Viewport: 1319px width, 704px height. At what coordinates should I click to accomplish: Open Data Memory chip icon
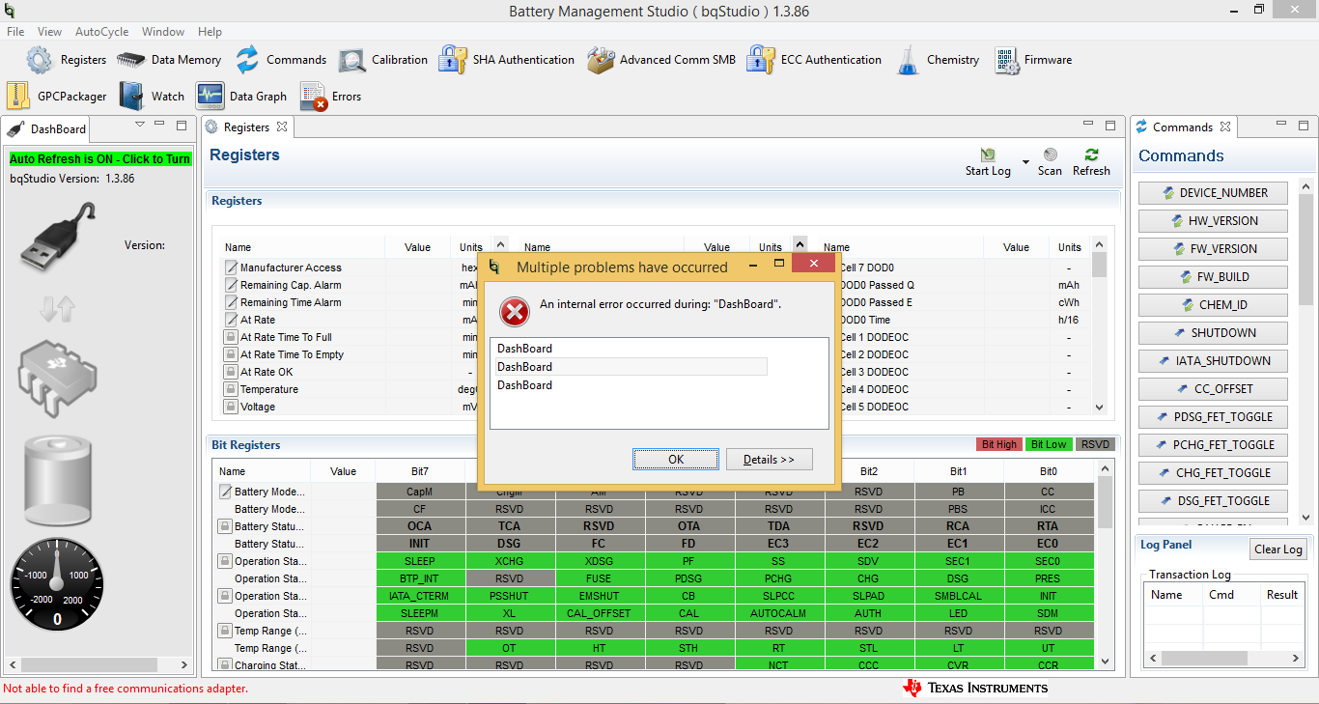130,59
